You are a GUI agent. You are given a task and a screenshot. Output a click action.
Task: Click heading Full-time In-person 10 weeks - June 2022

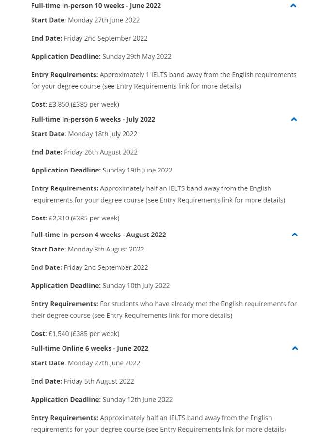[x=96, y=6]
